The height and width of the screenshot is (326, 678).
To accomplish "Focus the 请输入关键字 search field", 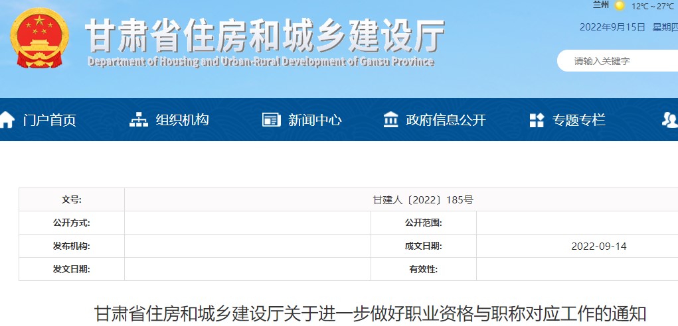I will tap(618, 61).
